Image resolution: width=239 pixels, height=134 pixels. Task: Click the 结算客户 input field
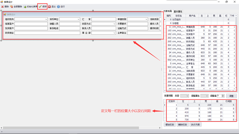[x=31, y=24]
